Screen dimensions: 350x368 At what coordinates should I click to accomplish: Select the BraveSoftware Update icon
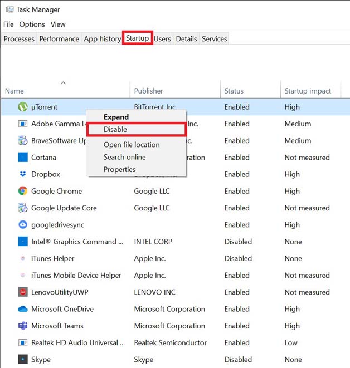[x=23, y=141]
